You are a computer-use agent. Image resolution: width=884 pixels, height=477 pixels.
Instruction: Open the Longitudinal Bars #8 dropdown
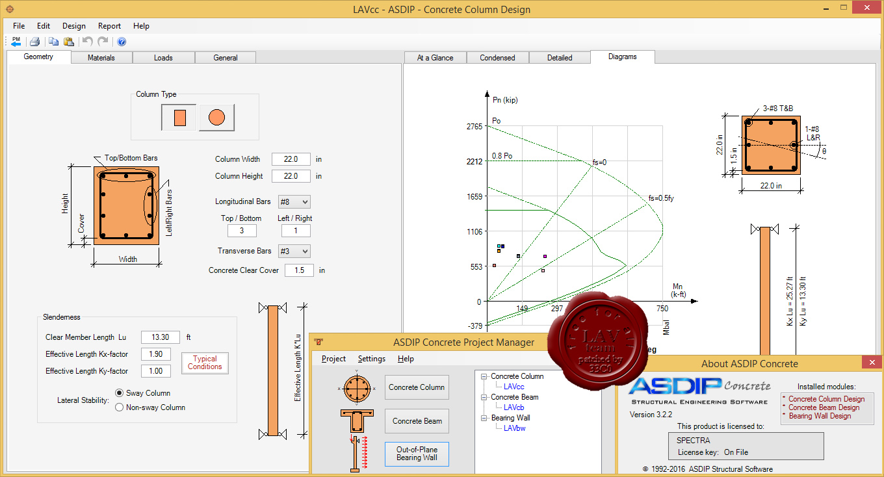[x=294, y=202]
